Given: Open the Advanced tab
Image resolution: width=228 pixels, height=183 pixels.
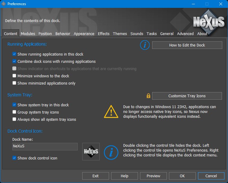Looking at the screenshot, I should (x=185, y=34).
